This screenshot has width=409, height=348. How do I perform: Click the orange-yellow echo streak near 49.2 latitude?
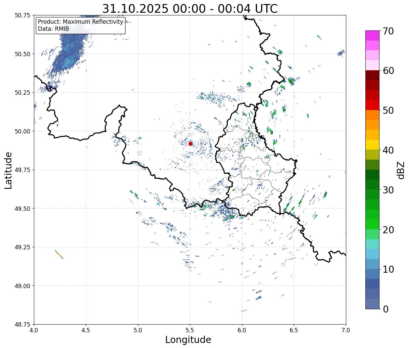(59, 254)
